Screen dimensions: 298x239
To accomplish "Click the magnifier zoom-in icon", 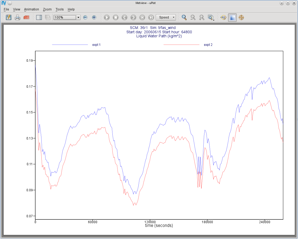I will coord(202,17).
